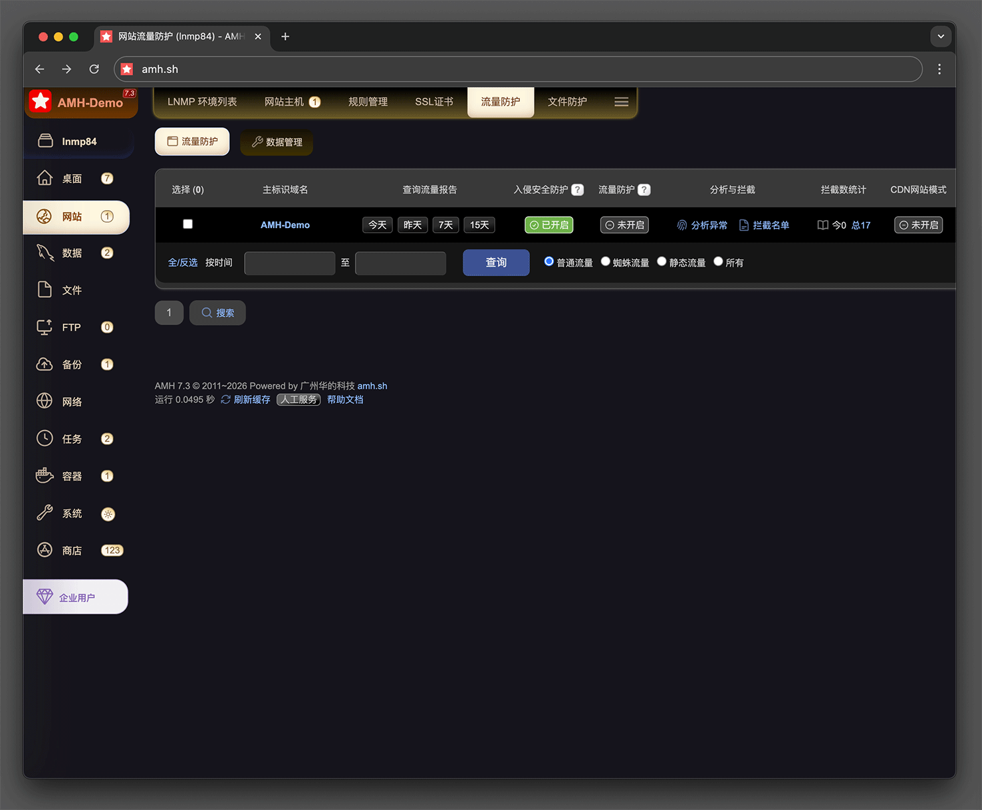The height and width of the screenshot is (810, 982).
Task: Switch to the SSL证书 tab
Action: coord(433,102)
